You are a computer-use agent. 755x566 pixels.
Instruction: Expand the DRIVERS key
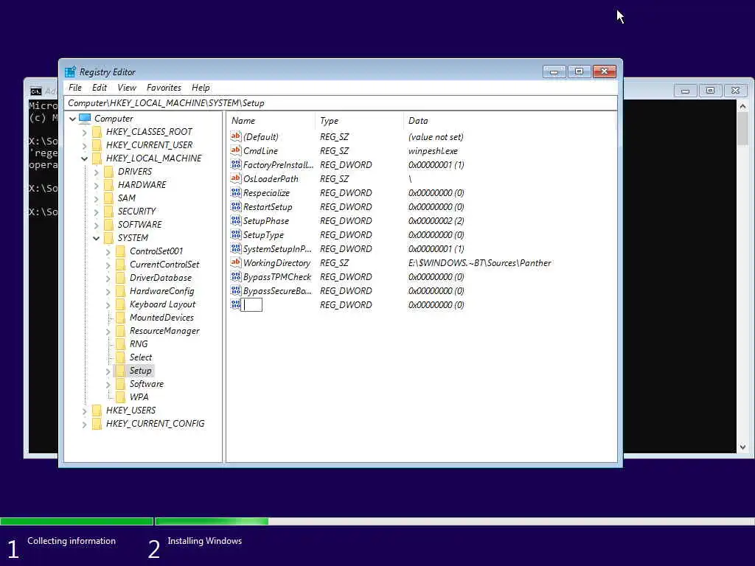coord(97,172)
